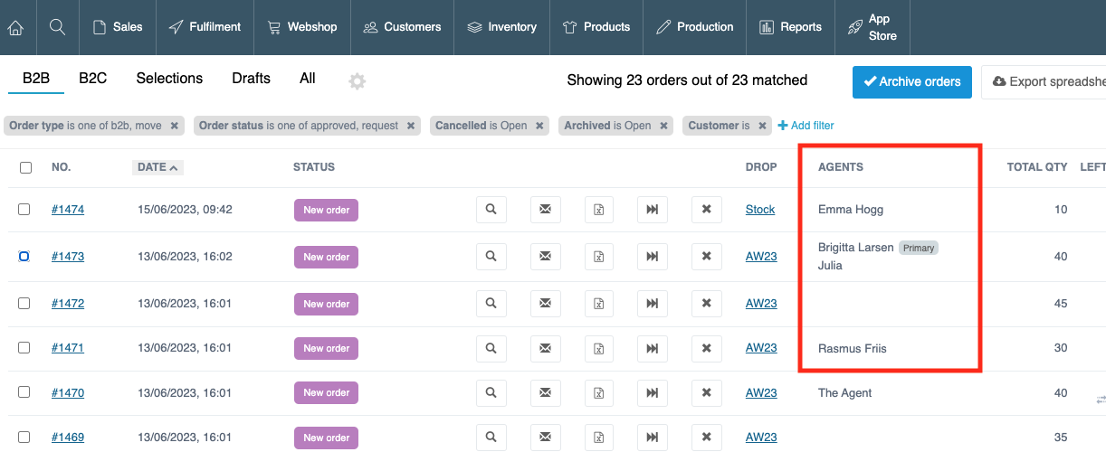Viewport: 1106px width, 452px height.
Task: Open order #1472 link
Action: pyautogui.click(x=68, y=304)
